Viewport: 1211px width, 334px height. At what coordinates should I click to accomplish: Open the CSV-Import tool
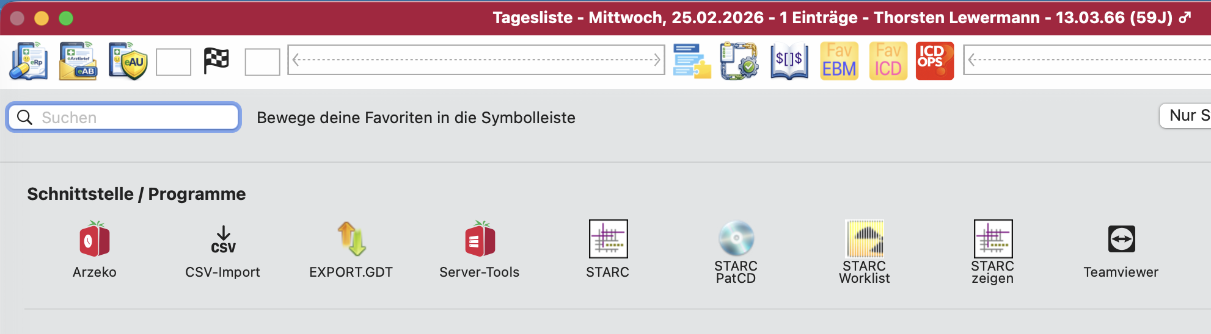(x=223, y=250)
